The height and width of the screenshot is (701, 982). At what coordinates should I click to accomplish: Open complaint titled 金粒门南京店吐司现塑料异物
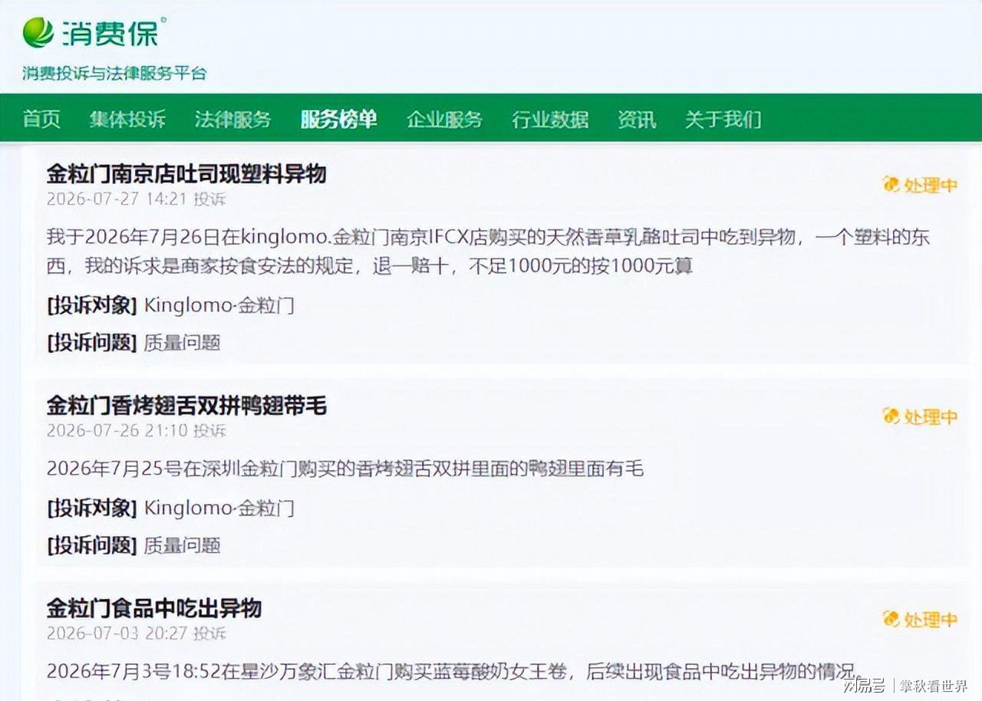186,174
